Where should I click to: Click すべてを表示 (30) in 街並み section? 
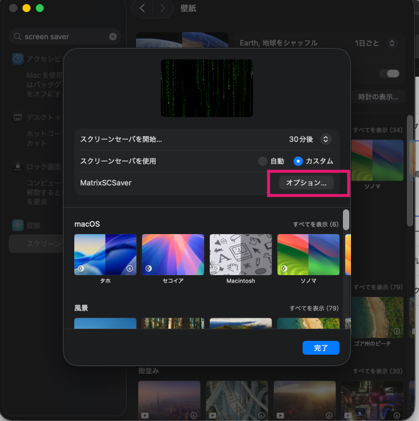(378, 371)
